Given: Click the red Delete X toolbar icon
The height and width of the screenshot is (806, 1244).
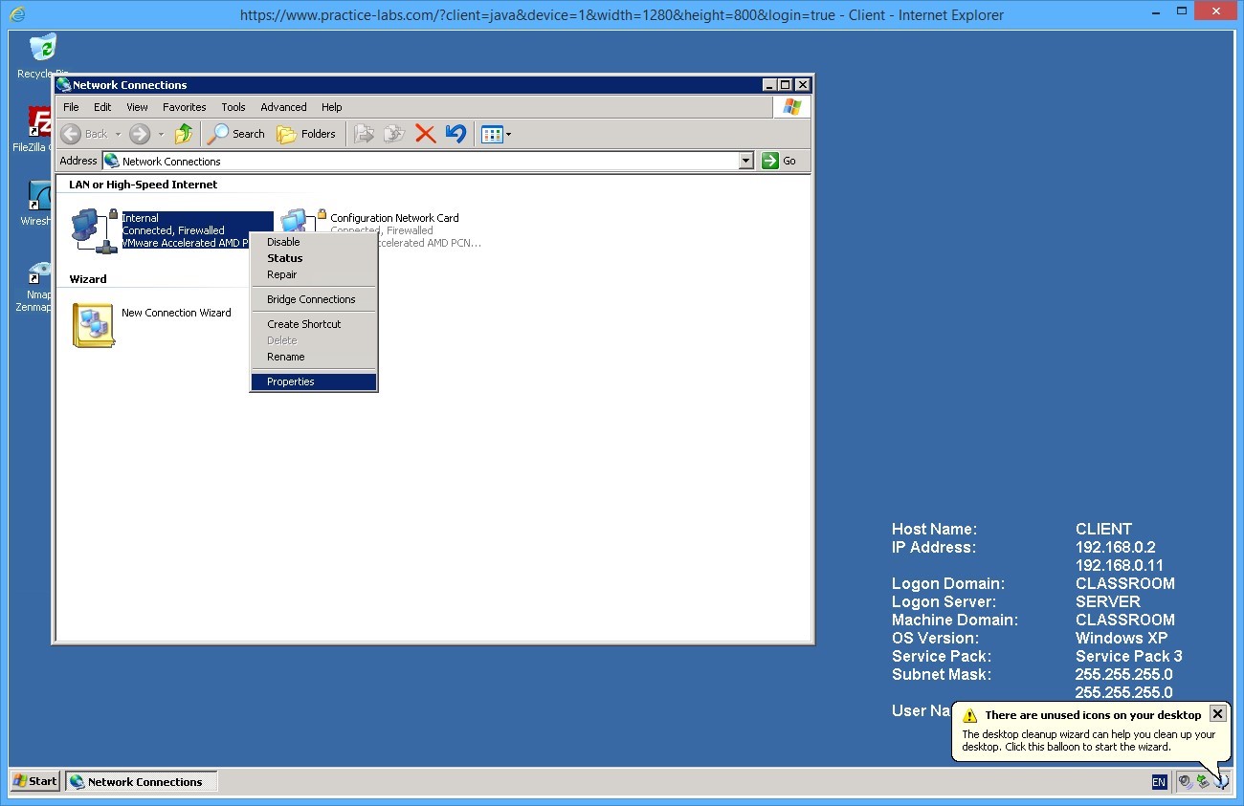Looking at the screenshot, I should 426,134.
